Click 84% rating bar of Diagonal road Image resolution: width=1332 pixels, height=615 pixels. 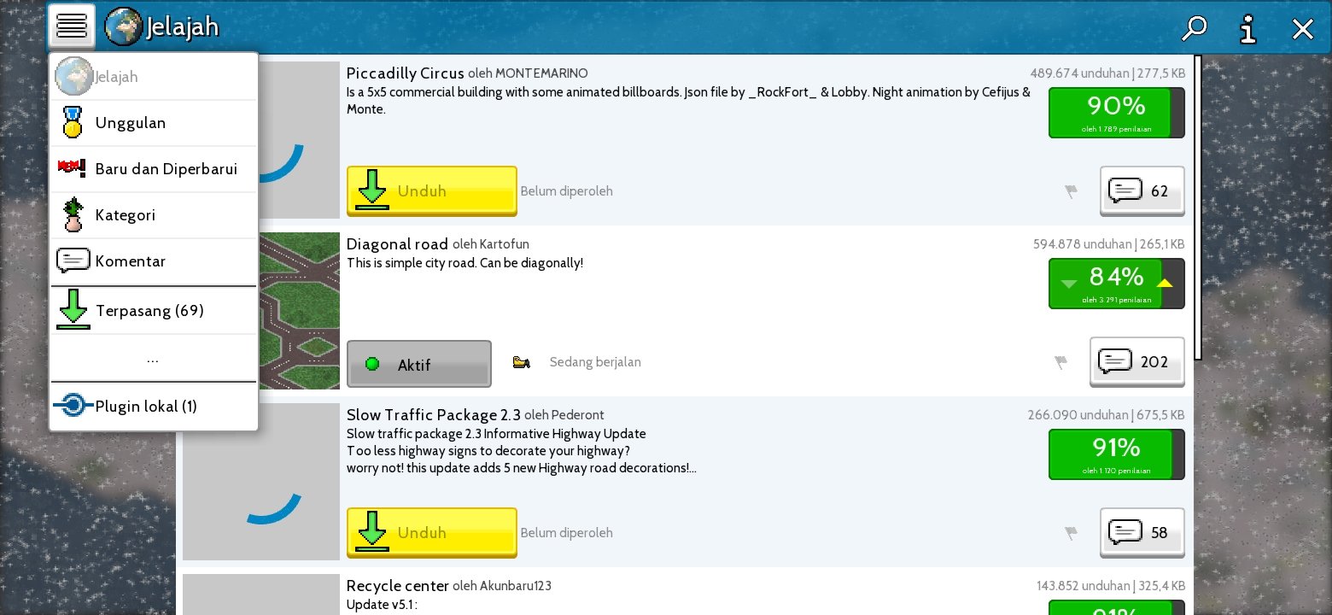point(1117,283)
